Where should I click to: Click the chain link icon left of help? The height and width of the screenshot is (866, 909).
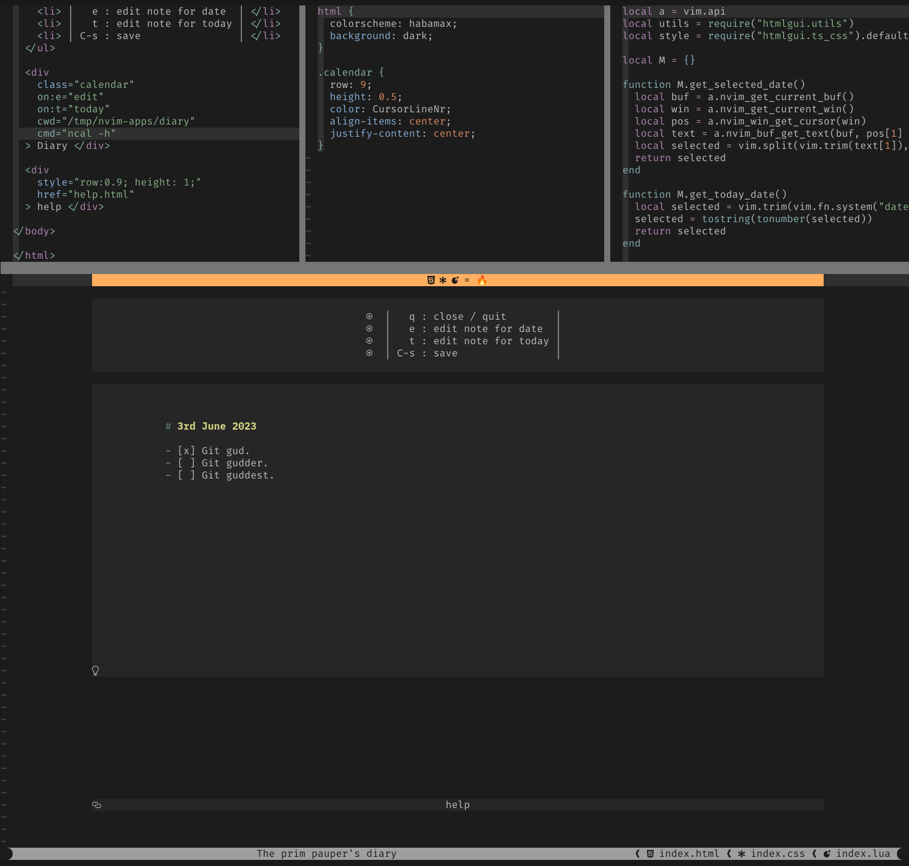[x=96, y=805]
